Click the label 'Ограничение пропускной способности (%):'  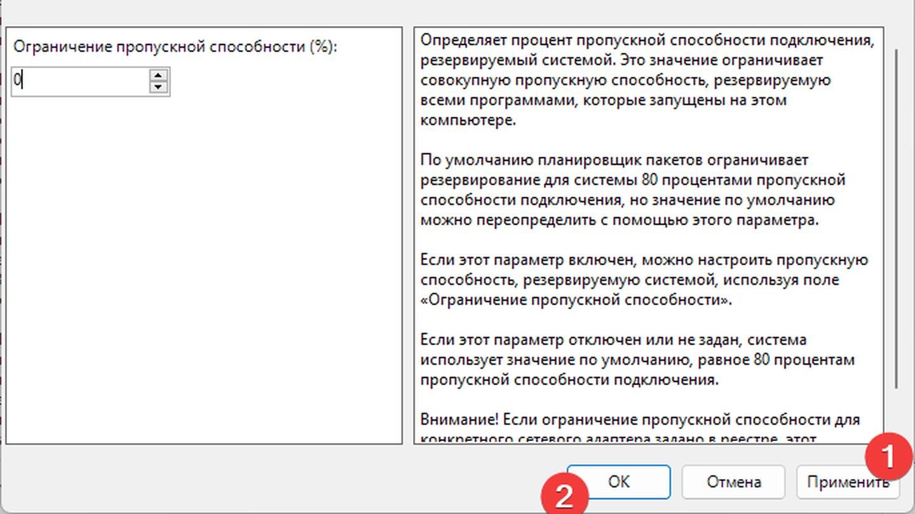tap(175, 47)
